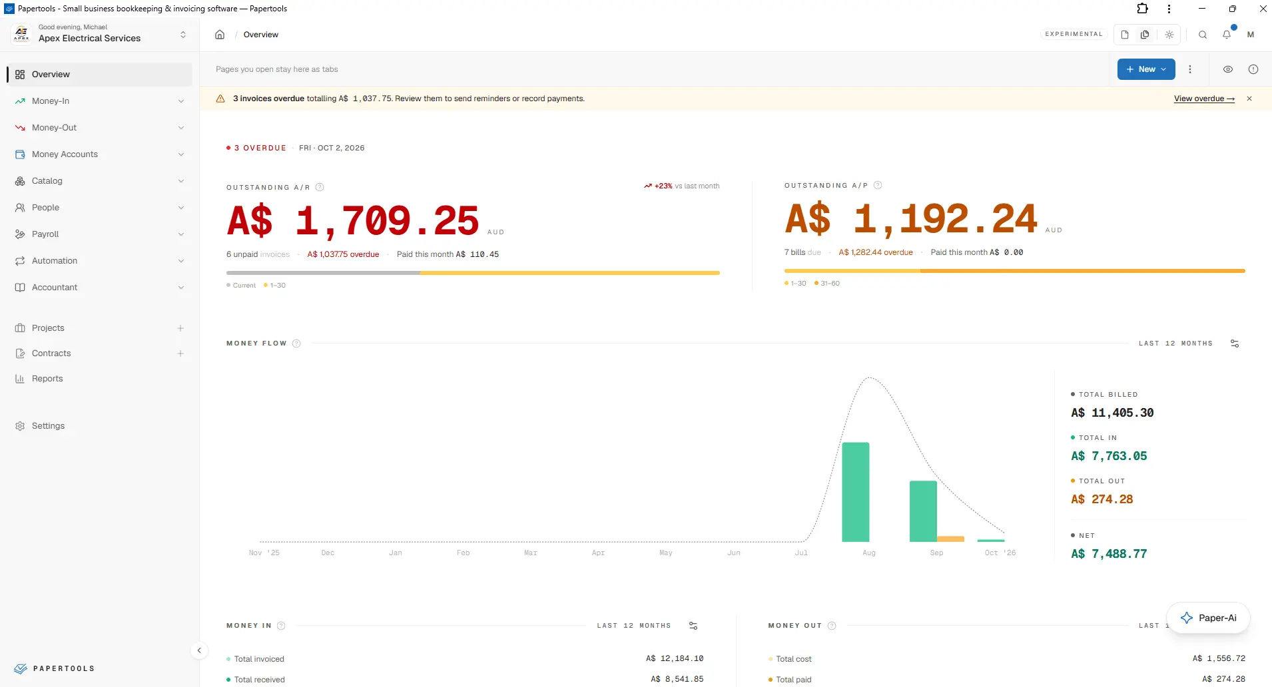Click the A$ 1,037.75 overdue link

(x=343, y=254)
